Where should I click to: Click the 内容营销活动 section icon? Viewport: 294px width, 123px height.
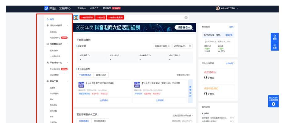tap(48, 44)
